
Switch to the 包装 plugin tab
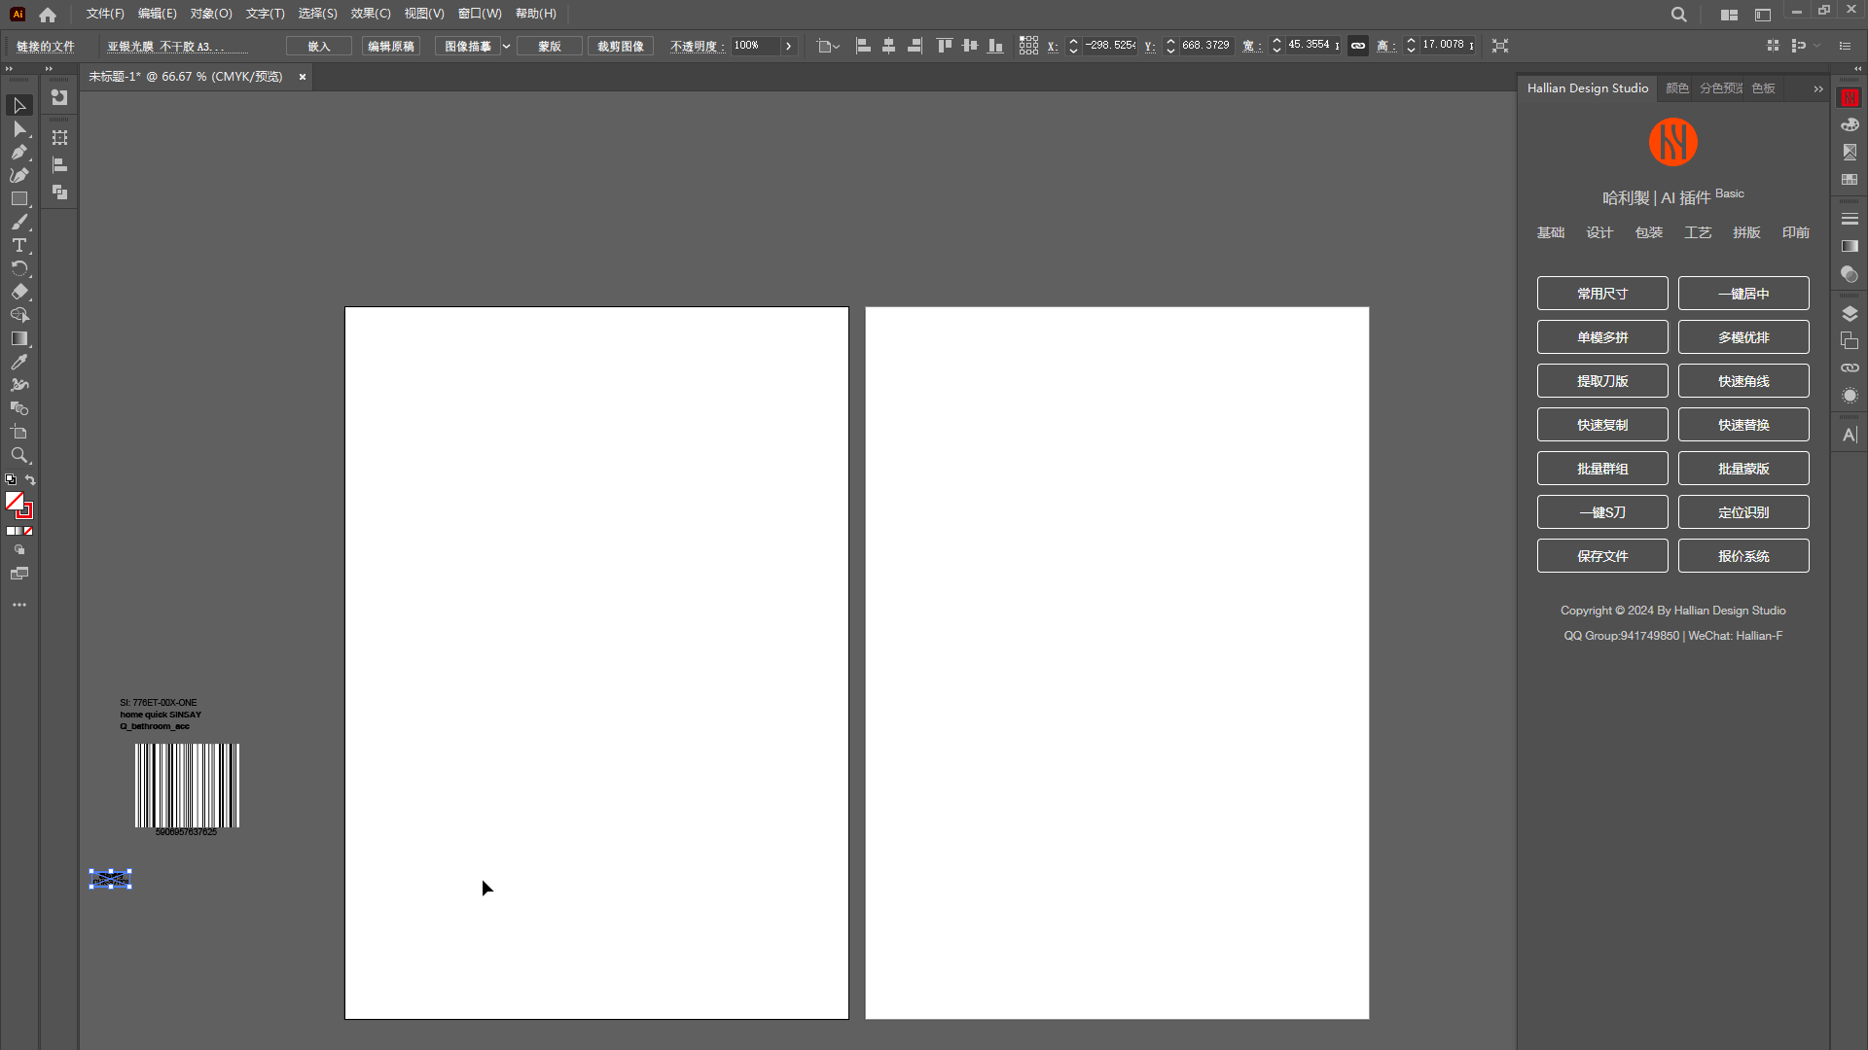[x=1649, y=232]
